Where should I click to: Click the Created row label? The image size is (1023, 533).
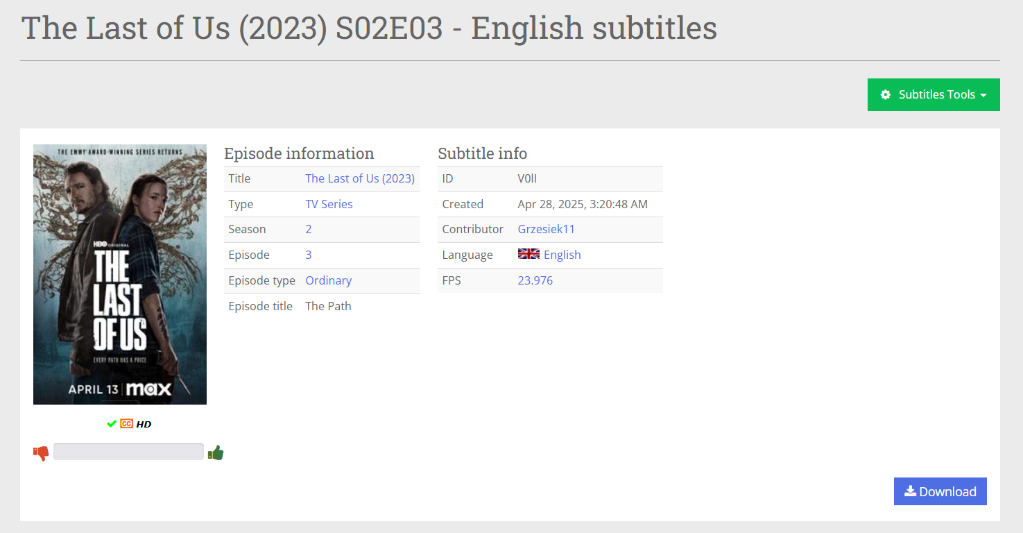point(463,204)
